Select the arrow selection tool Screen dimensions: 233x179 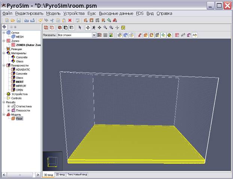point(80,28)
